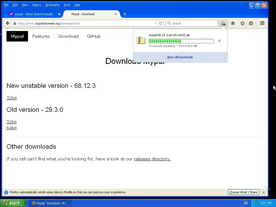Viewport: 276px width, 207px height.
Task: Click the Mypal logo button
Action: click(17, 36)
